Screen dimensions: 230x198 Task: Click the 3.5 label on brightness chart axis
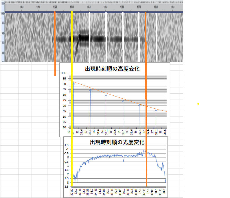pyautogui.click(x=66, y=187)
